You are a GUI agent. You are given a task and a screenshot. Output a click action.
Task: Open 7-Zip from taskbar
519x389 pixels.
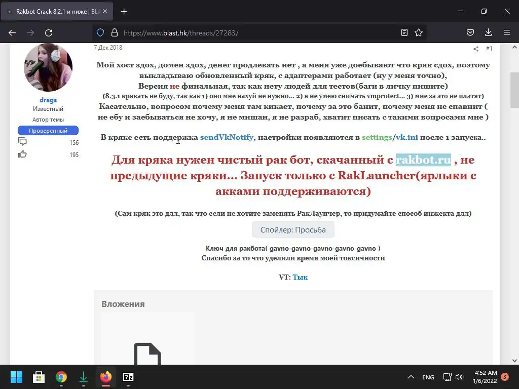[x=128, y=377]
